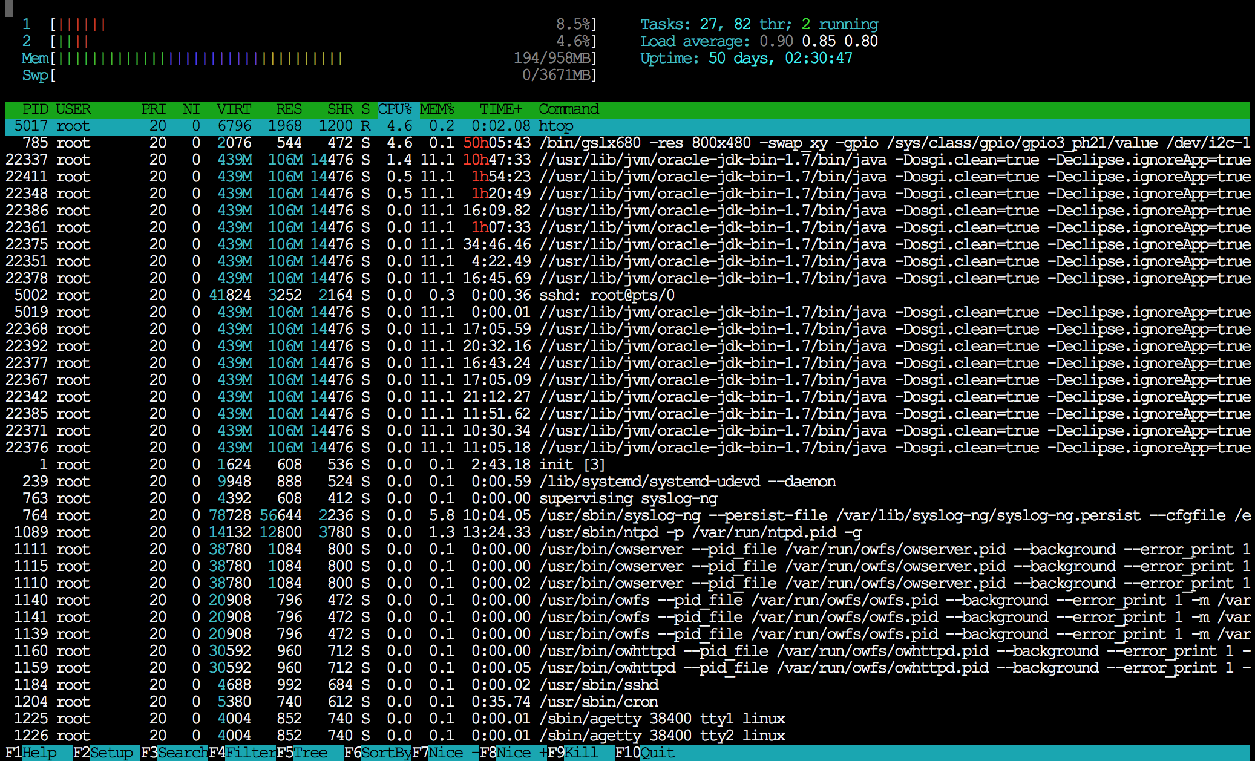
Task: Click the Mem usage bar meter
Action: pos(200,58)
